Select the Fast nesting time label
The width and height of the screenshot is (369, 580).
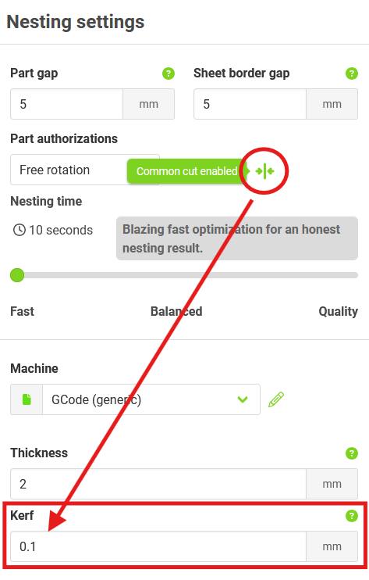click(x=22, y=311)
